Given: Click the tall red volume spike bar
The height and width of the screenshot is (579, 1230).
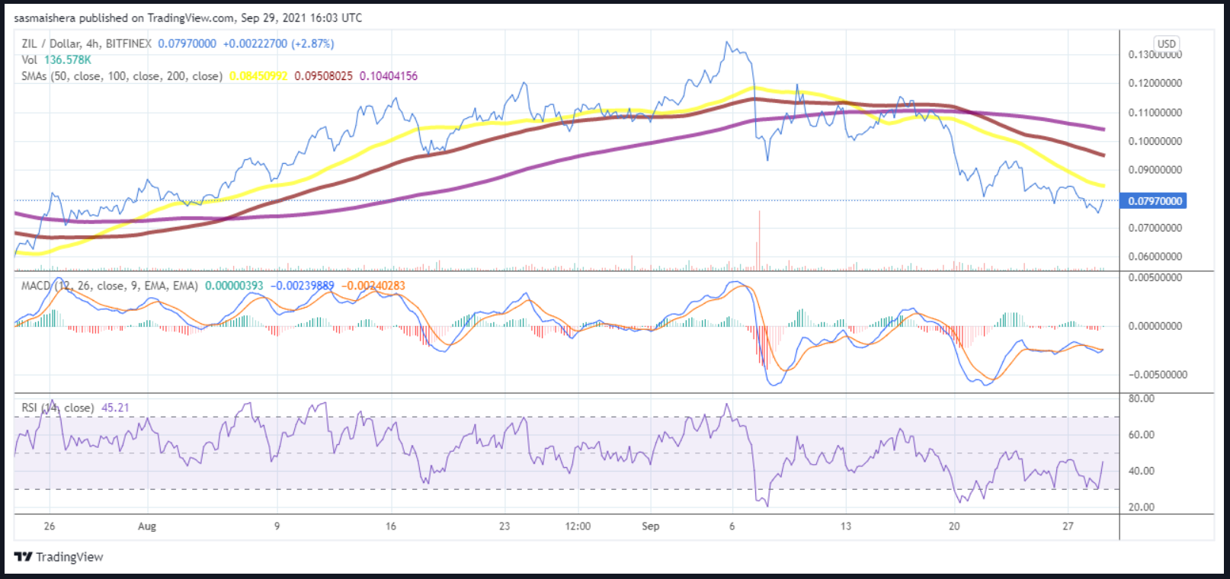Looking at the screenshot, I should coord(759,240).
